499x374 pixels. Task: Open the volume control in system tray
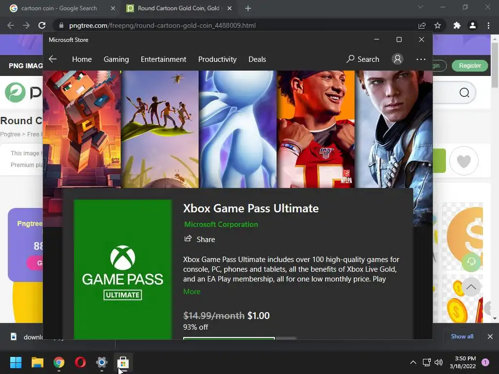click(x=439, y=362)
